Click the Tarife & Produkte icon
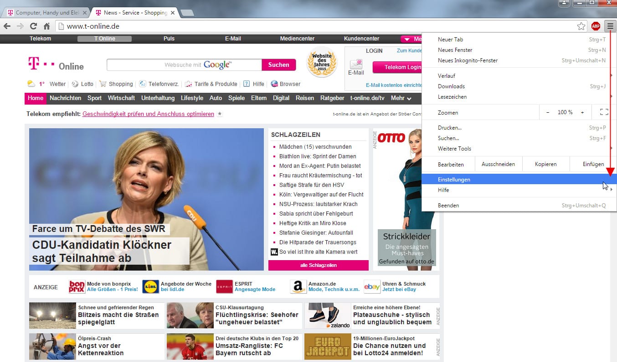The image size is (617, 362). (x=188, y=84)
